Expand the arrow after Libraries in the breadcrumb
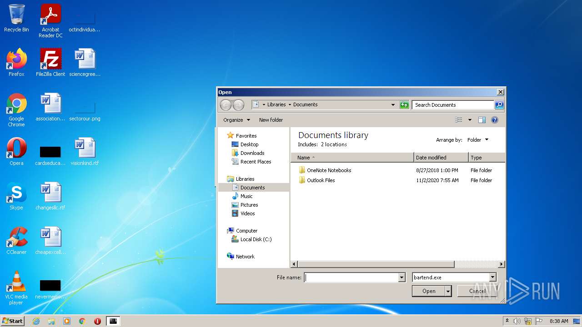Image resolution: width=582 pixels, height=327 pixels. pyautogui.click(x=290, y=105)
